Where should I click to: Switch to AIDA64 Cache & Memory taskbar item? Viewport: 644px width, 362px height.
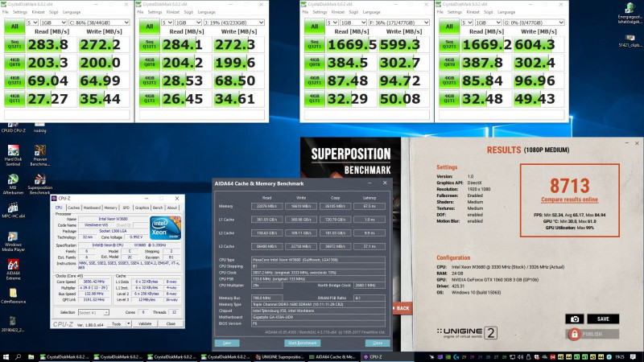pyautogui.click(x=332, y=357)
